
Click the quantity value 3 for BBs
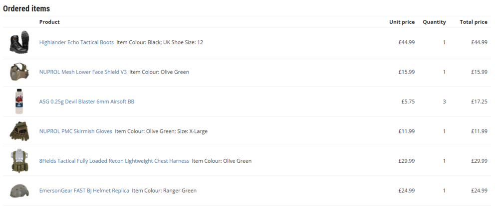(444, 102)
